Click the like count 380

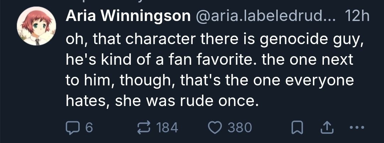click(240, 127)
